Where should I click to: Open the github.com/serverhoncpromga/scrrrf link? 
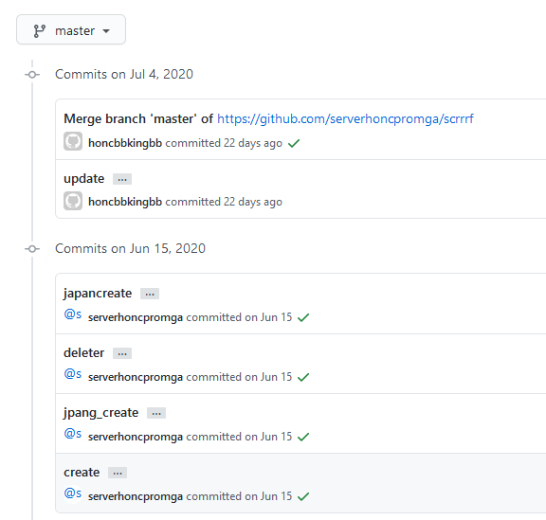[345, 119]
